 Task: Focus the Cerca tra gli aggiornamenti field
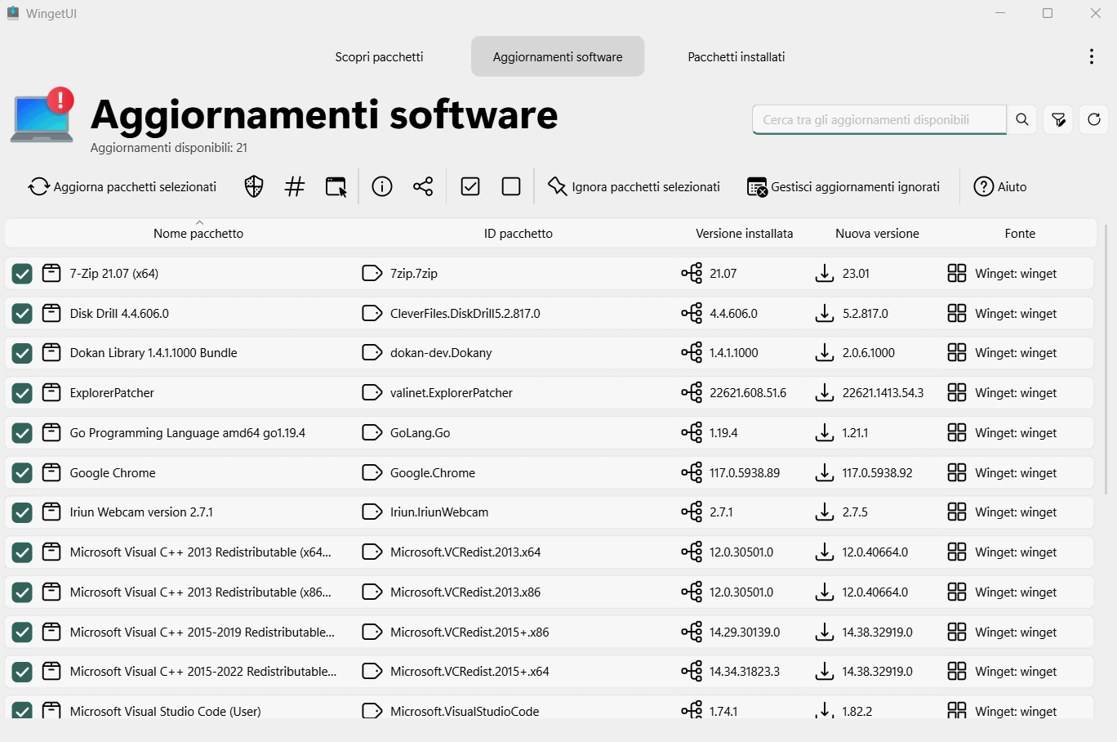pos(879,119)
